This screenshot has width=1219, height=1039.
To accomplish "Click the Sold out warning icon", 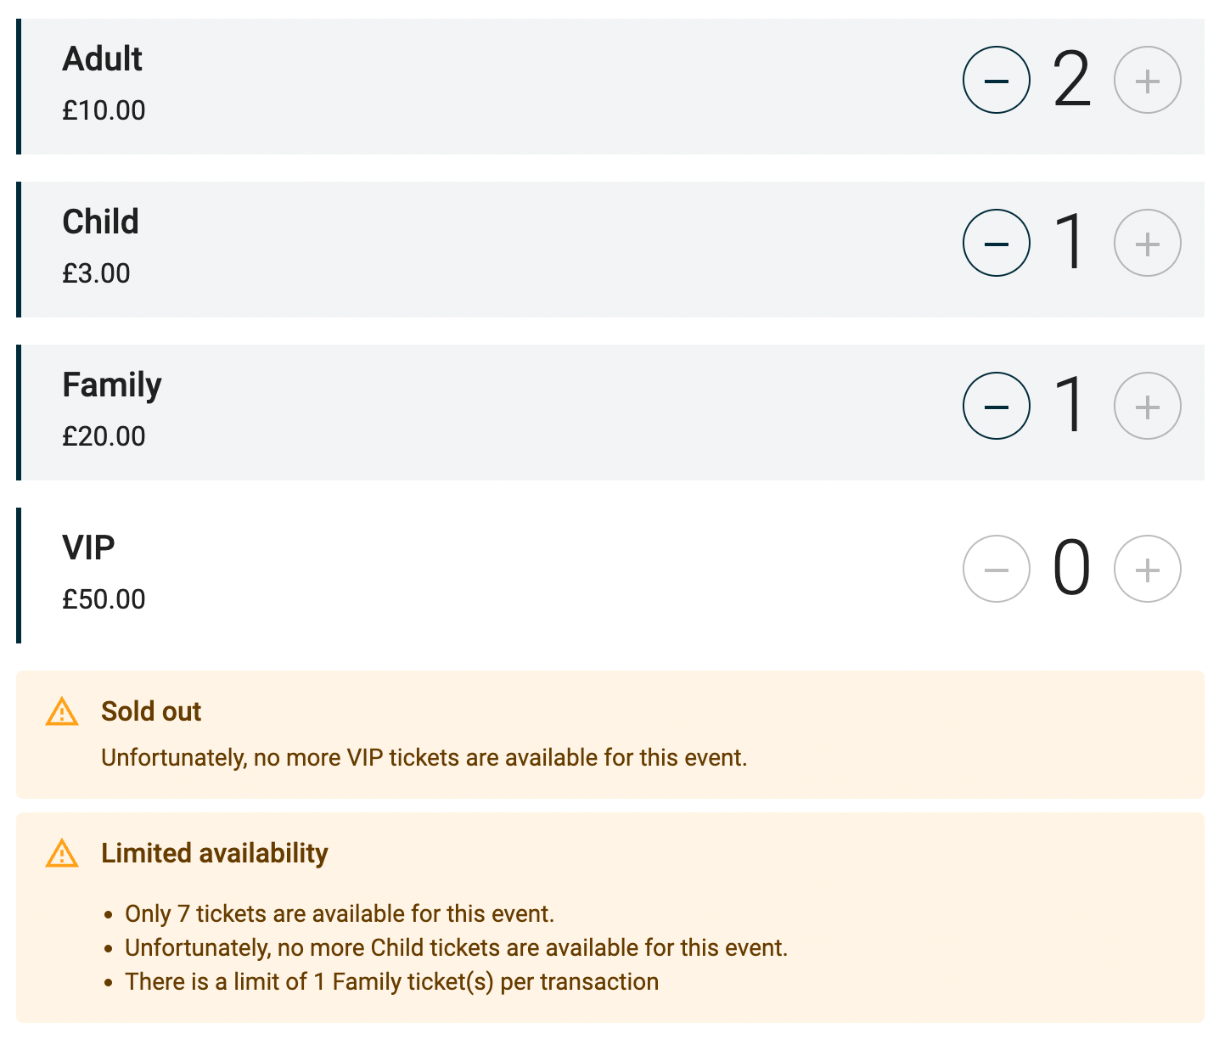I will (62, 712).
